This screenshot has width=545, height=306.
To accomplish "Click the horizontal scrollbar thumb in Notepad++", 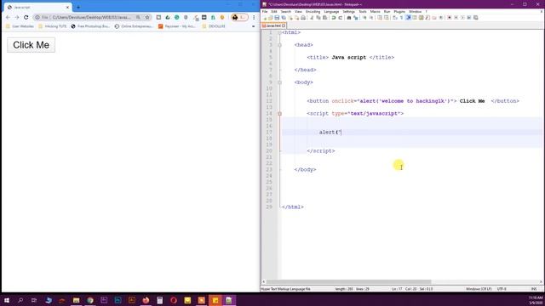I will click(x=348, y=281).
